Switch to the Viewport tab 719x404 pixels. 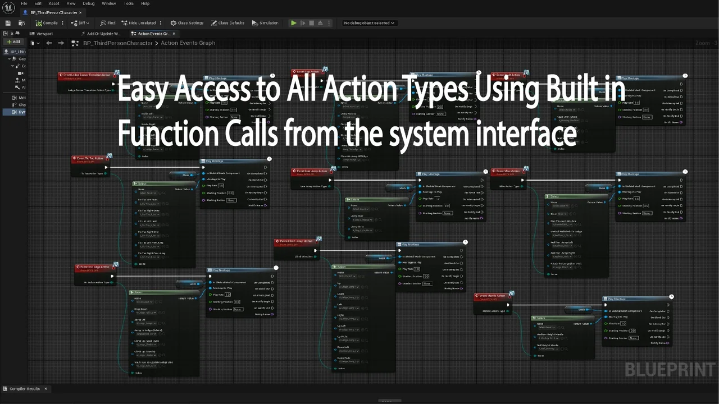click(x=43, y=34)
